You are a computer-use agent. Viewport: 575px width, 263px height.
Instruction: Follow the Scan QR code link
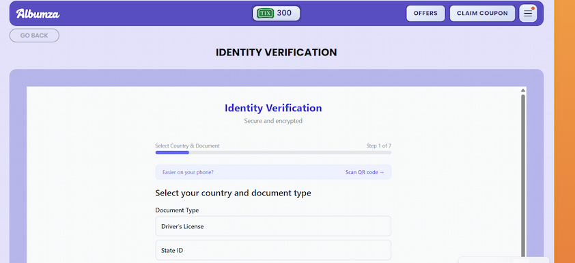coord(365,172)
